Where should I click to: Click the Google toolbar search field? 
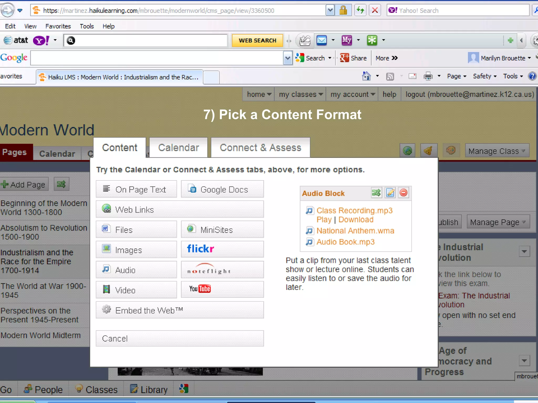pyautogui.click(x=157, y=58)
